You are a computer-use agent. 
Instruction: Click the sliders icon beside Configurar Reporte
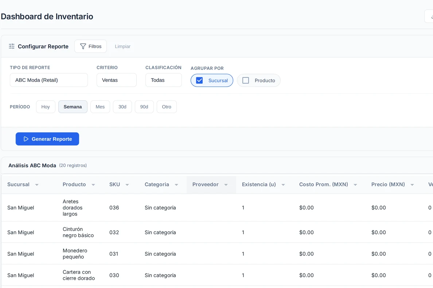point(12,46)
